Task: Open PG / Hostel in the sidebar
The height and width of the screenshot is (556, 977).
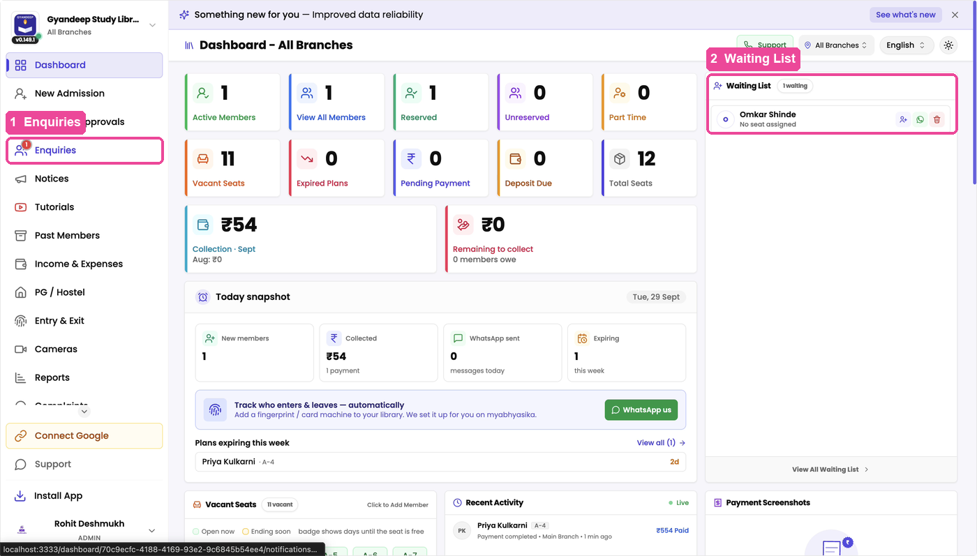Action: click(84, 292)
